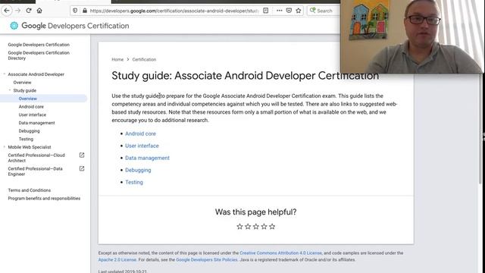Open Terms and Conditions sidebar link
This screenshot has width=485, height=273.
30,190
